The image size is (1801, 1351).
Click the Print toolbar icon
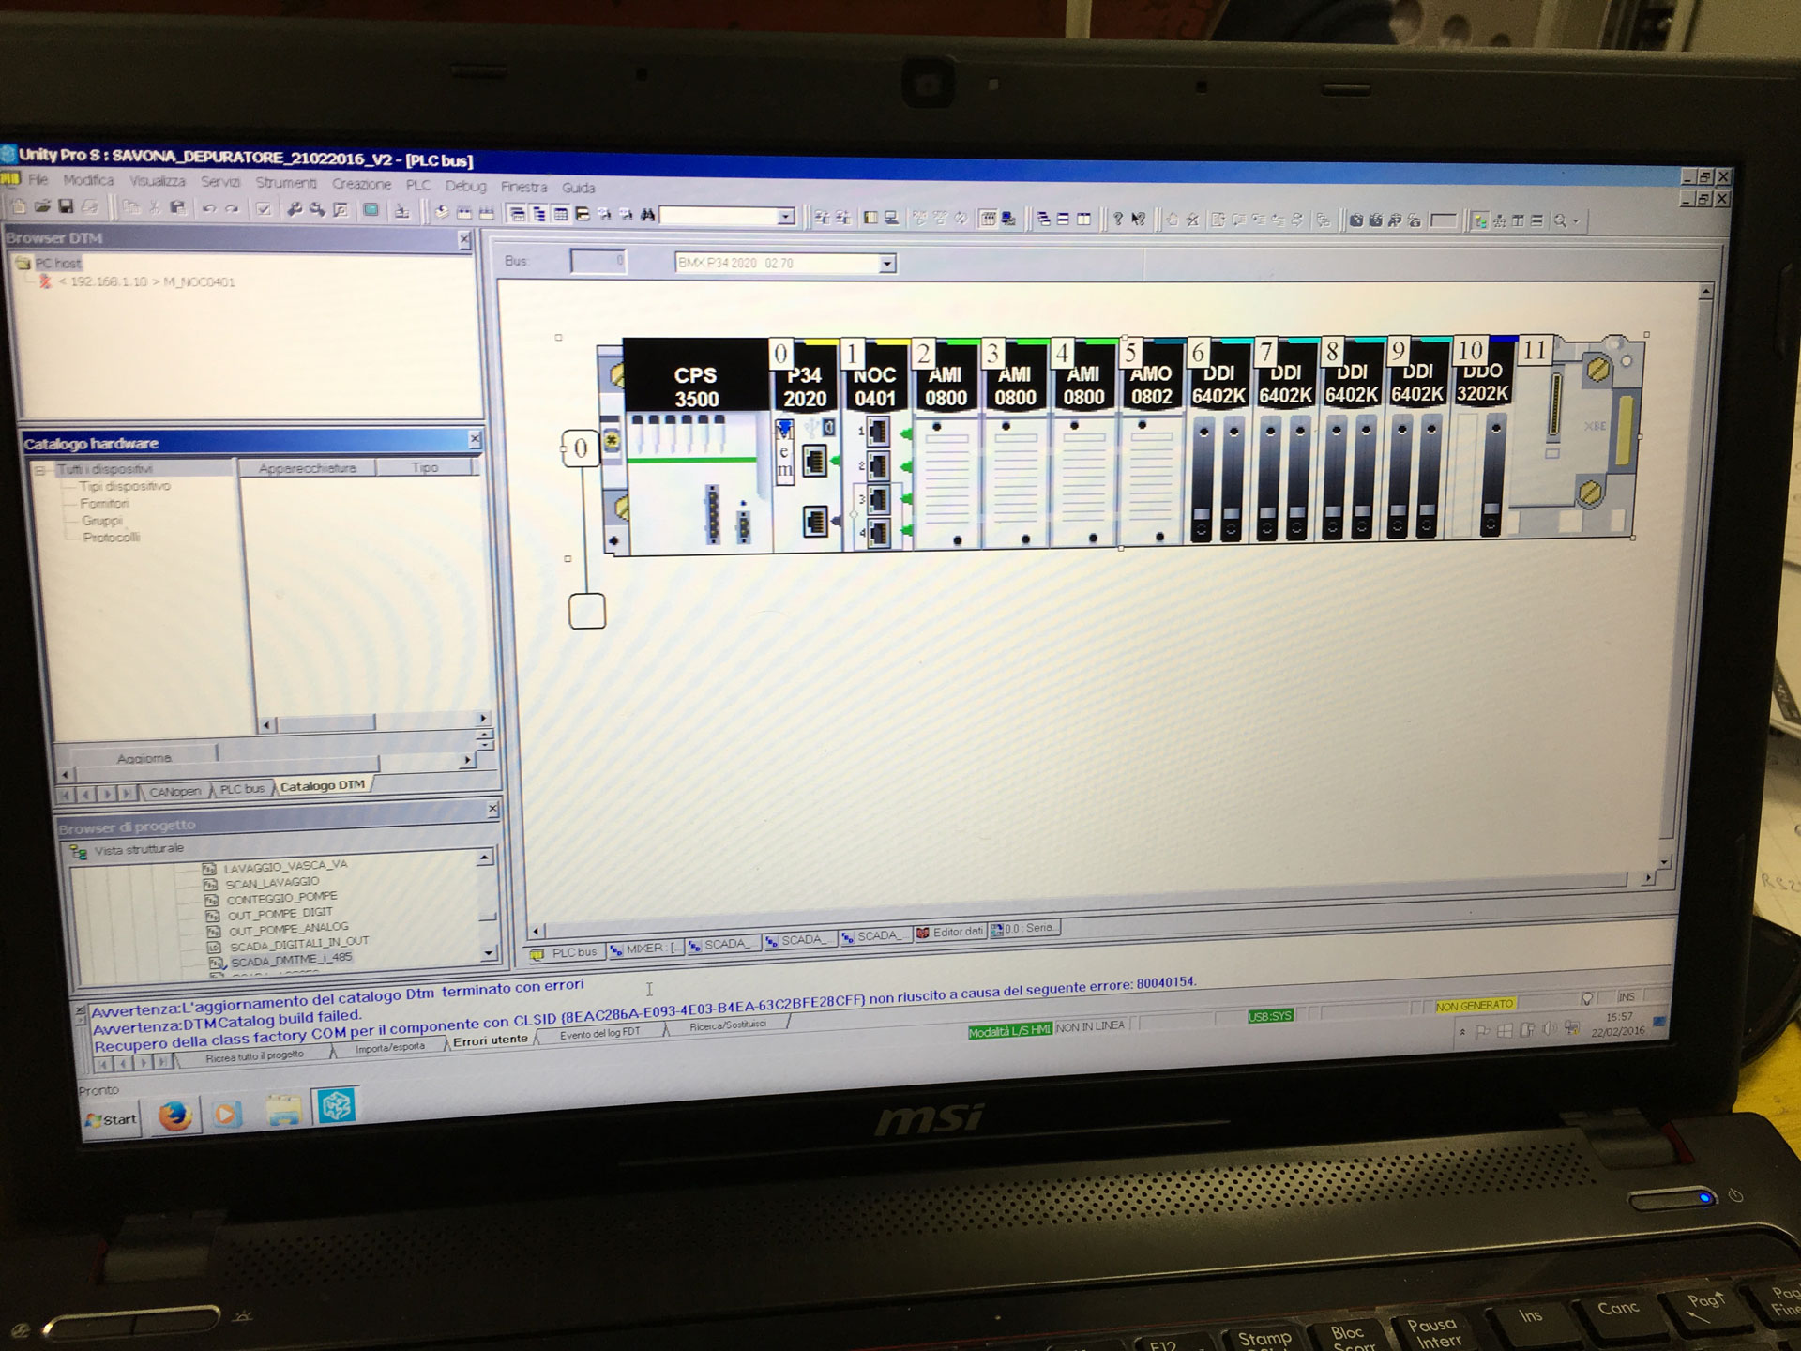pyautogui.click(x=89, y=206)
